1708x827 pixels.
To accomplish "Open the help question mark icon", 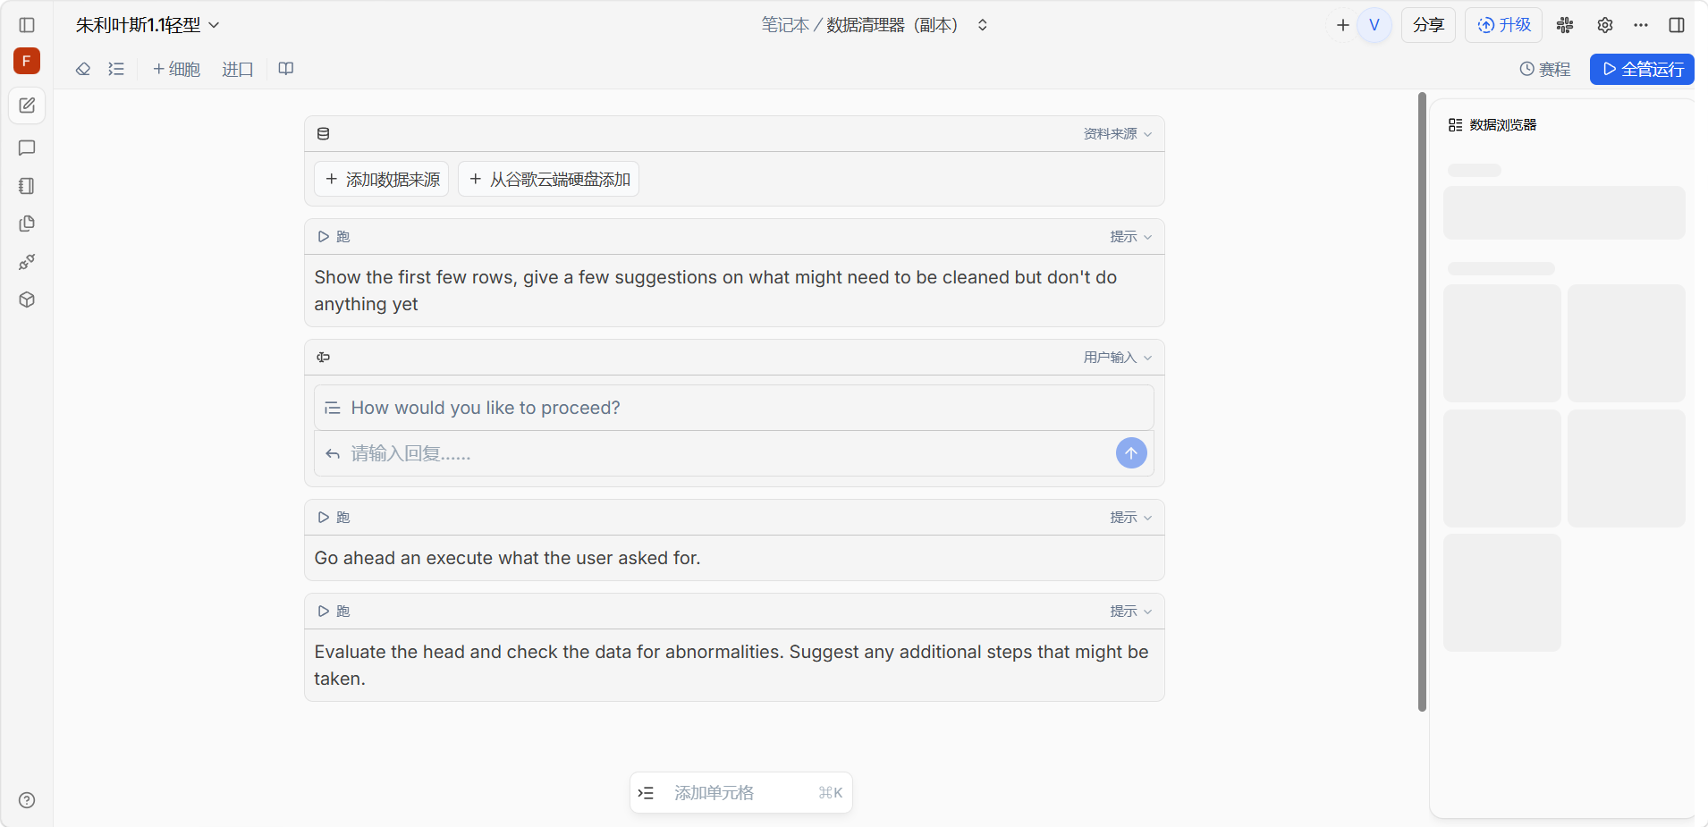I will click(27, 800).
